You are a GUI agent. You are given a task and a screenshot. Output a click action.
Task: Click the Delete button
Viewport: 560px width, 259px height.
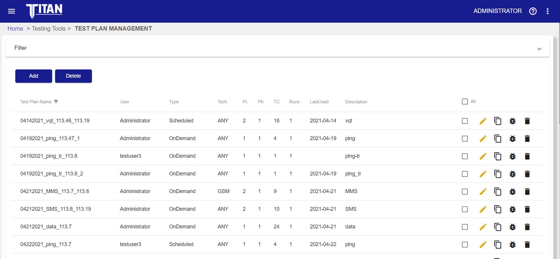[73, 76]
